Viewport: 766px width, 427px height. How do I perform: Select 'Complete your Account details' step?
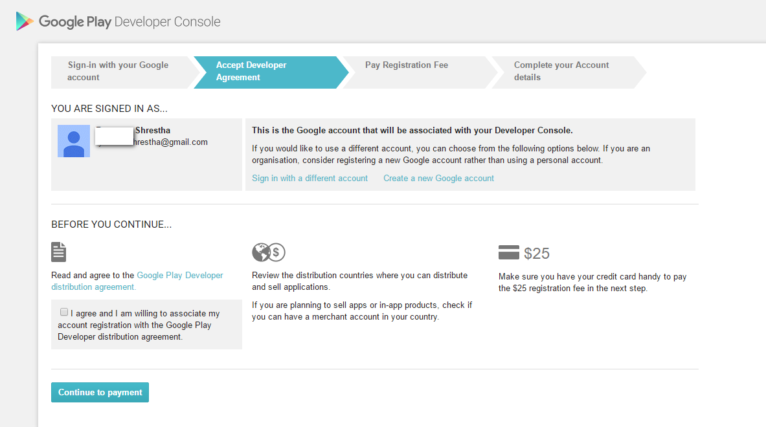pyautogui.click(x=561, y=71)
